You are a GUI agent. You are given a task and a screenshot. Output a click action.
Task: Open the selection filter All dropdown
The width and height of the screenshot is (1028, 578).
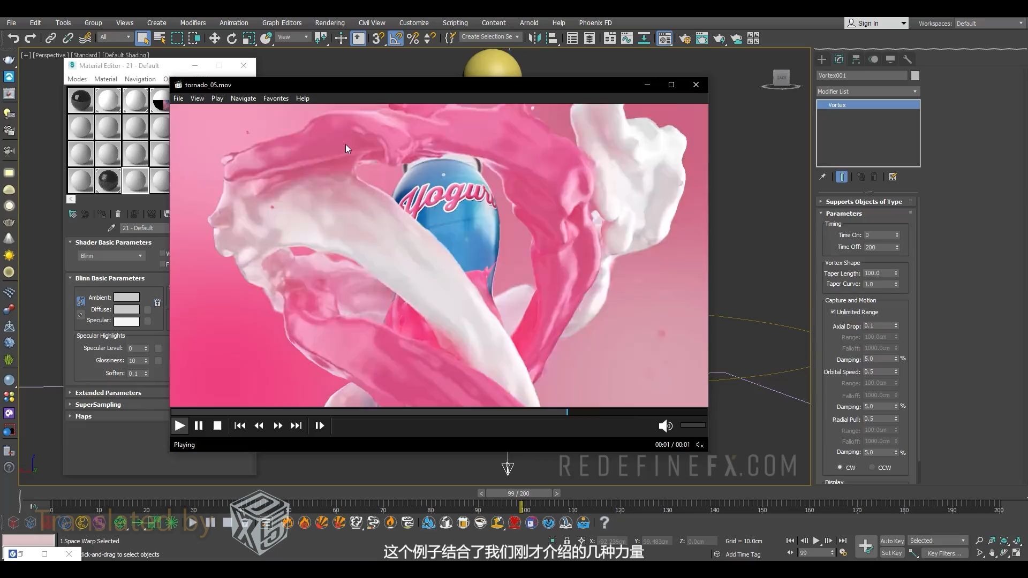click(x=115, y=37)
